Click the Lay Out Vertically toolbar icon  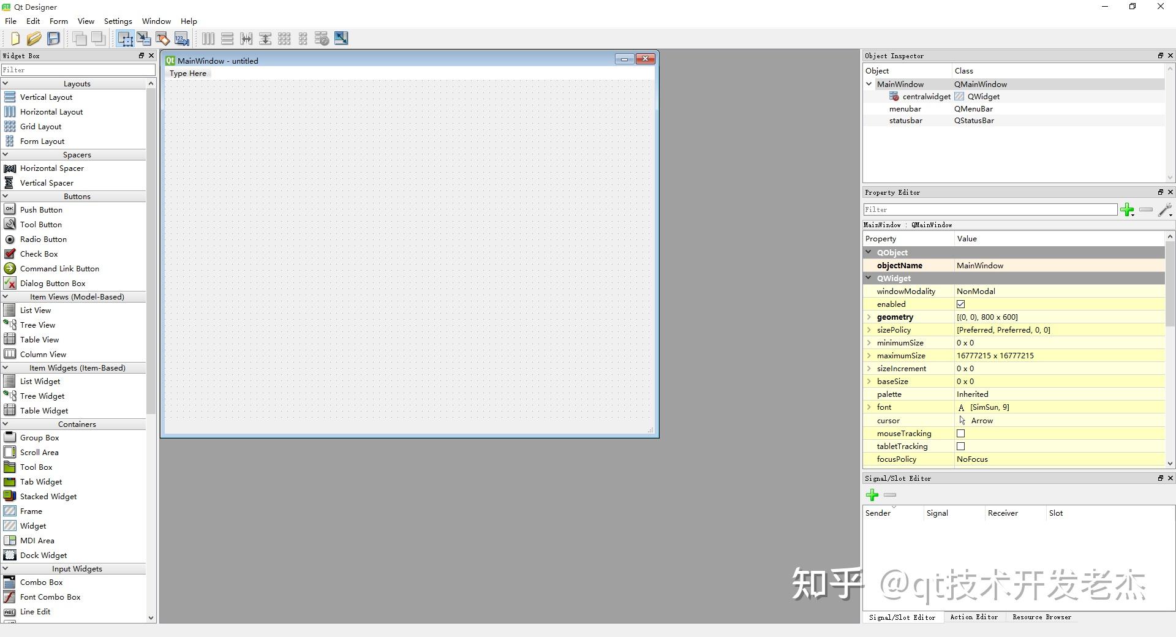227,38
